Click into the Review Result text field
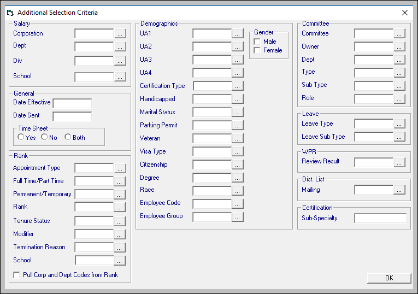This screenshot has width=418, height=294. tap(374, 162)
